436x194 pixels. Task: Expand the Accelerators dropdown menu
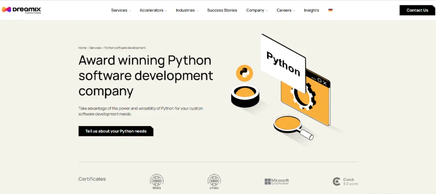(153, 10)
